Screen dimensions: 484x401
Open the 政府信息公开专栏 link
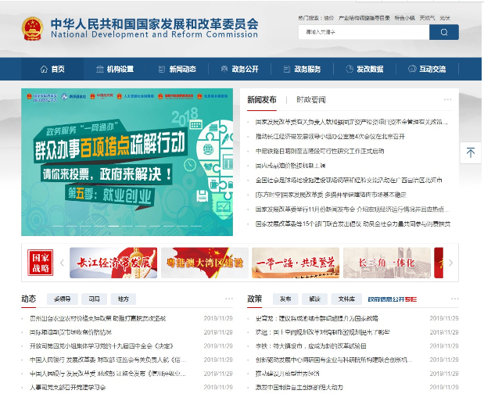[392, 299]
